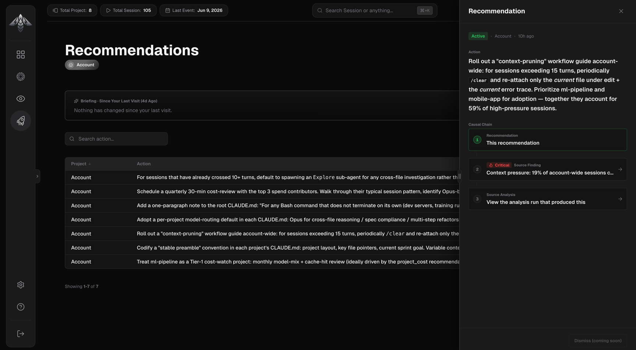The width and height of the screenshot is (636, 350).
Task: Sort by Project column header
Action: (x=81, y=164)
